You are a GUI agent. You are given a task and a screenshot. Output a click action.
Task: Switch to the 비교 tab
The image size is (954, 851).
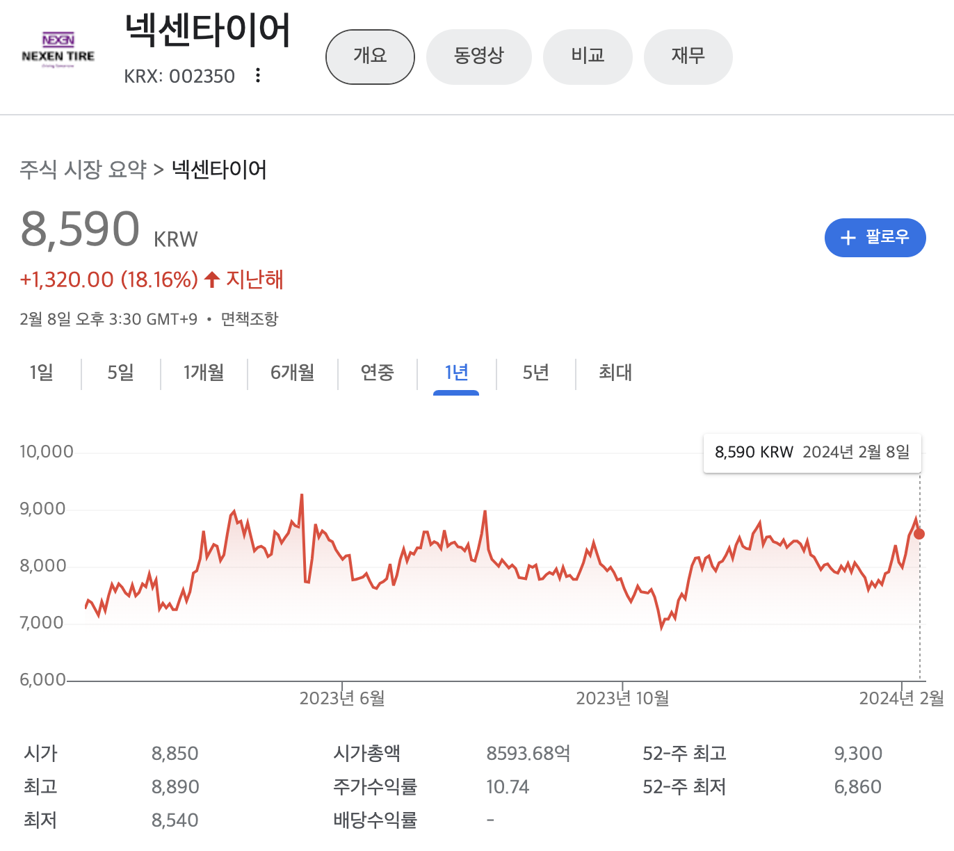pyautogui.click(x=588, y=57)
